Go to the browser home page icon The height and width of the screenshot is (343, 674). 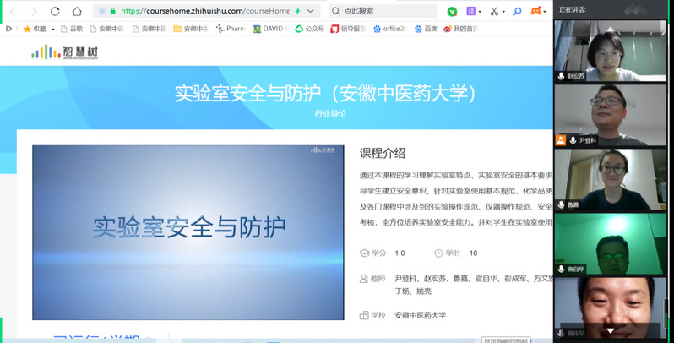point(77,12)
